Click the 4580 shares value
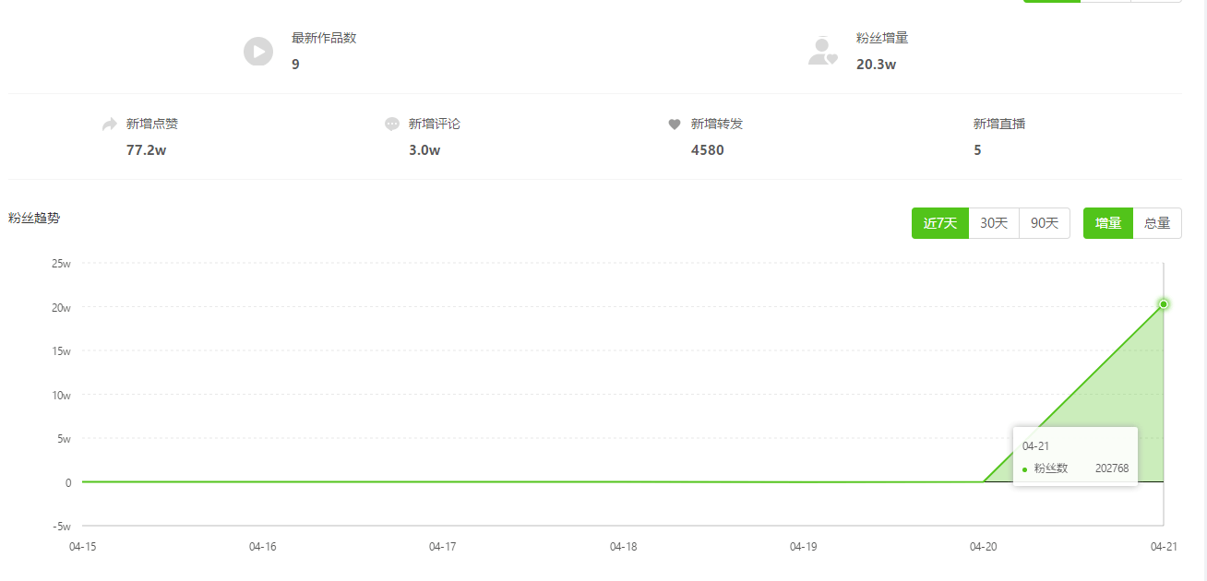Image resolution: width=1207 pixels, height=581 pixels. [708, 150]
